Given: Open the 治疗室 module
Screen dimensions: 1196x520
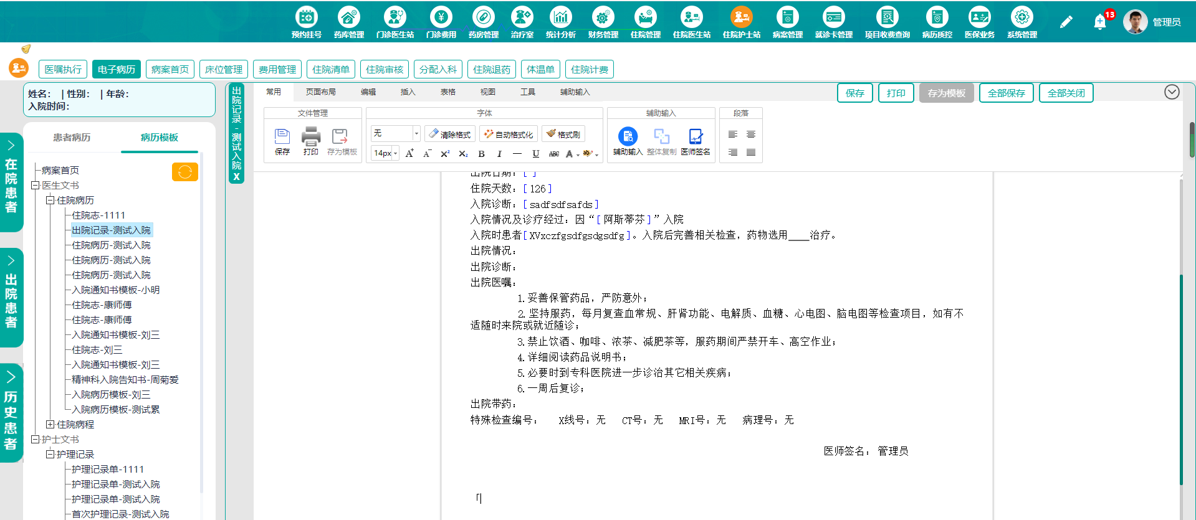Looking at the screenshot, I should click(522, 22).
